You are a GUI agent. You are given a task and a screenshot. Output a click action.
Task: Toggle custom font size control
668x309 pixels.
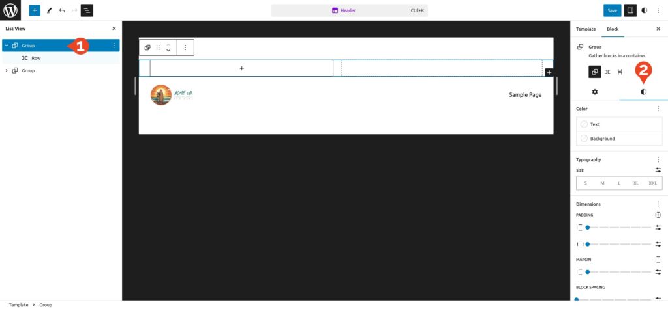pyautogui.click(x=658, y=170)
